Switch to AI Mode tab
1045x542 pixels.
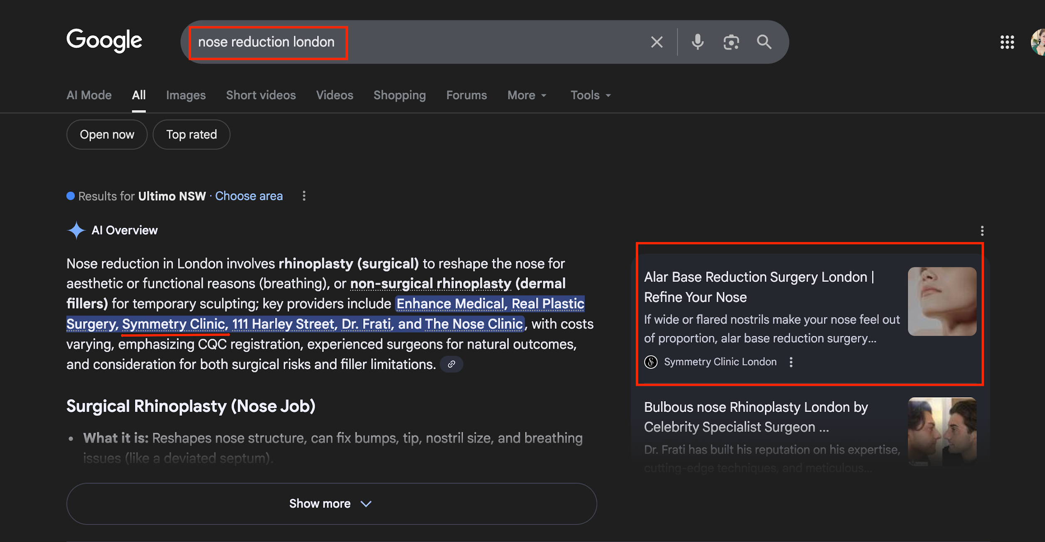[89, 95]
